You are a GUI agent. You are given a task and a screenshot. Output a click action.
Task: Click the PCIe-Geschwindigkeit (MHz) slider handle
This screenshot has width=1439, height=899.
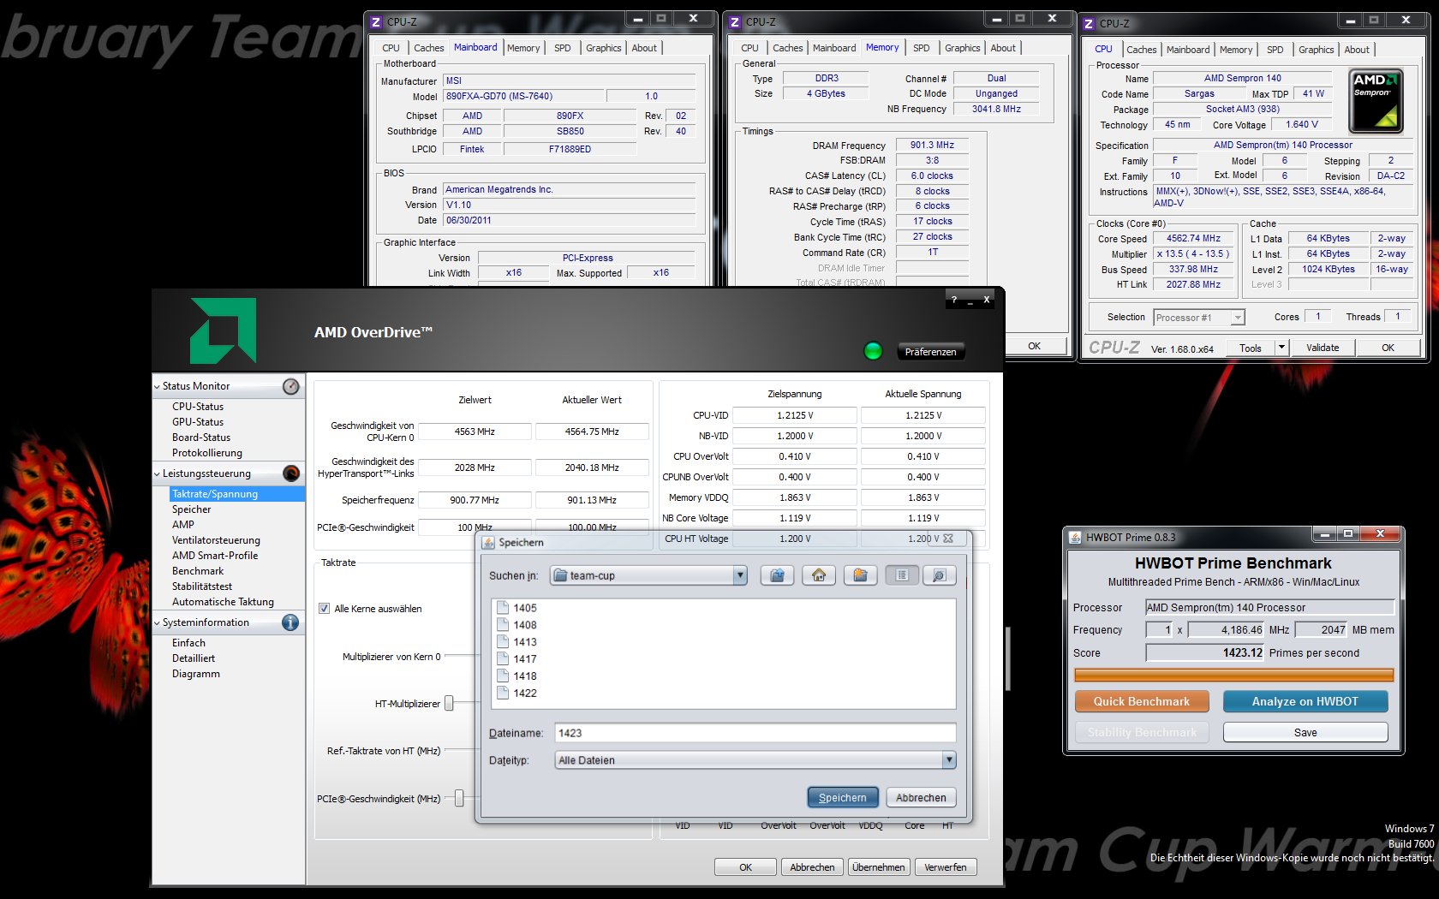point(459,799)
